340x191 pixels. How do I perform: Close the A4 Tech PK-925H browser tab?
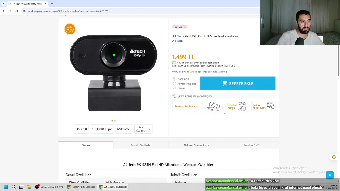click(45, 4)
